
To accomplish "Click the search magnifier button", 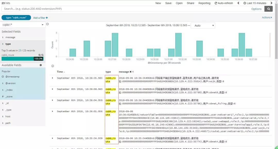I will pos(268,9).
